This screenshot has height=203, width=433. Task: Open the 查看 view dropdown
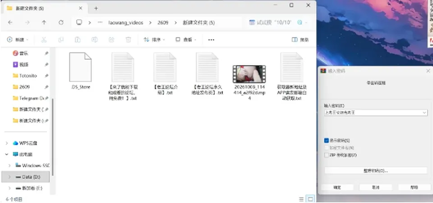186,40
